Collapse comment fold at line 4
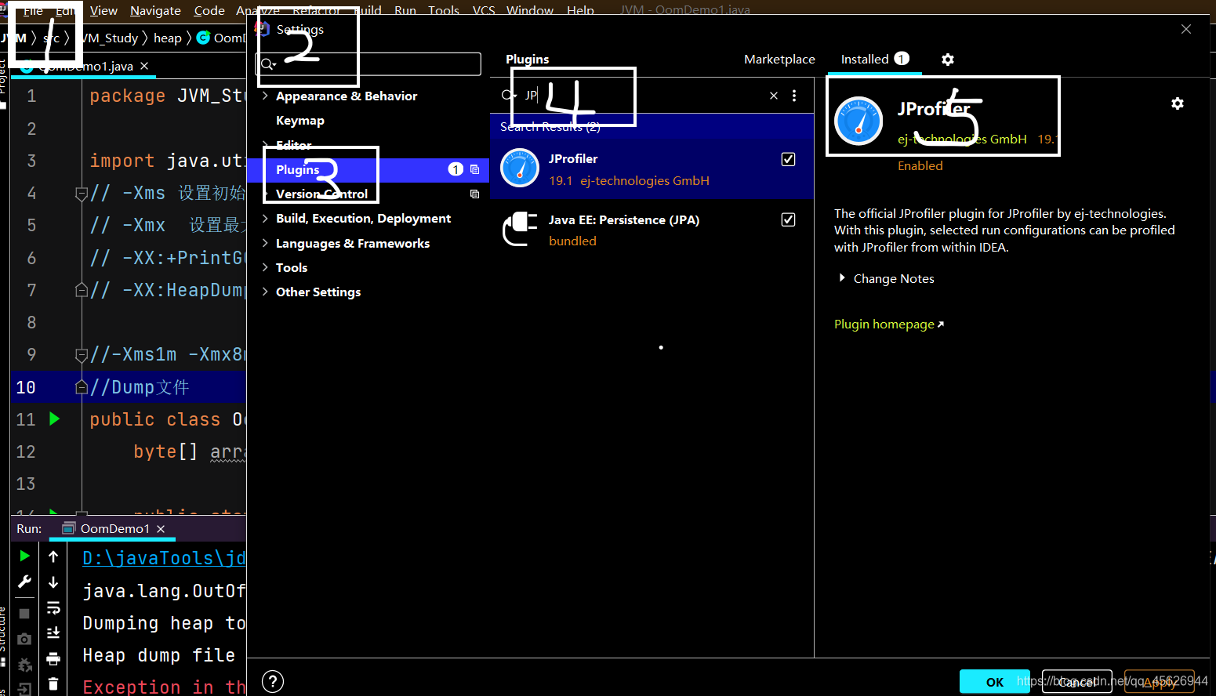The height and width of the screenshot is (696, 1216). point(81,194)
